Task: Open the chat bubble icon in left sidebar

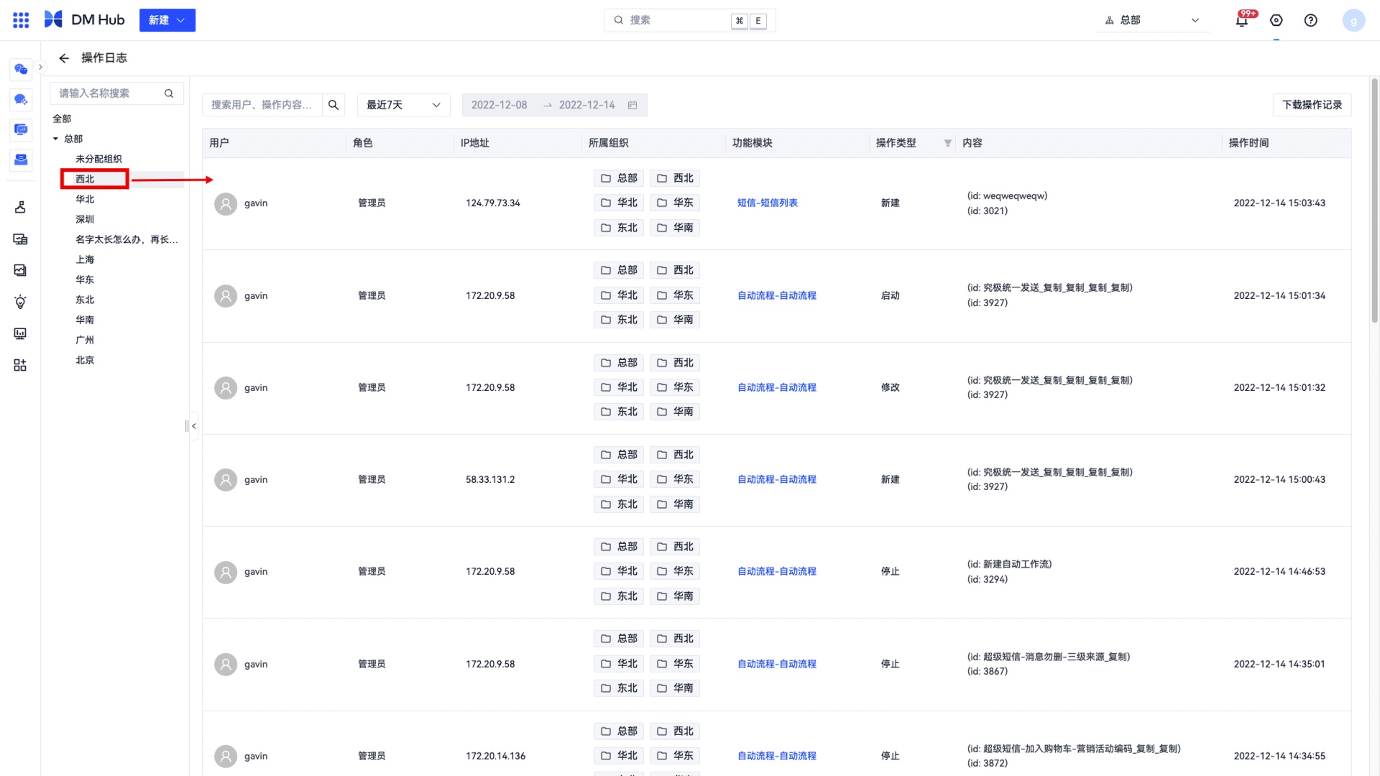Action: click(x=21, y=99)
